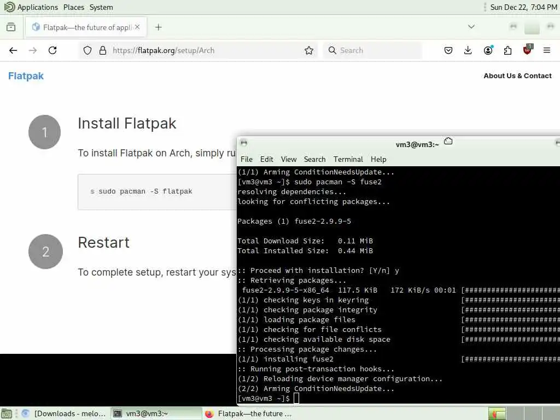Open the terminal Edit menu
This screenshot has height=420, width=560.
point(267,159)
